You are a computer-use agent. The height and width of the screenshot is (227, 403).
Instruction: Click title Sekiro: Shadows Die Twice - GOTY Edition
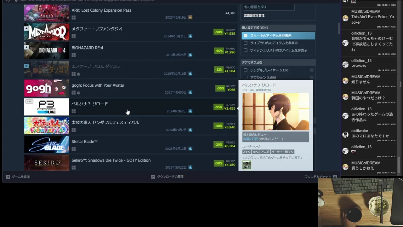tap(111, 160)
